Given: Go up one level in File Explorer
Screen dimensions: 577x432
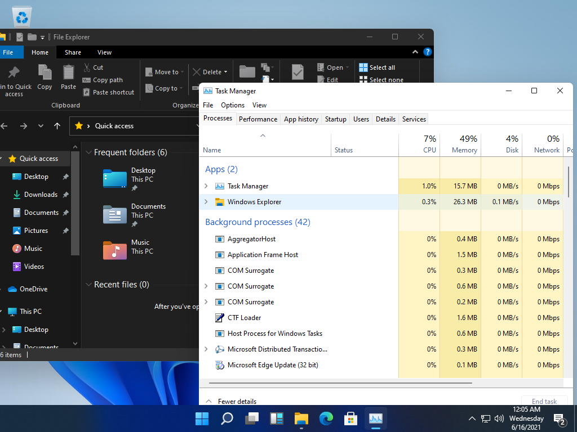Looking at the screenshot, I should click(x=57, y=126).
